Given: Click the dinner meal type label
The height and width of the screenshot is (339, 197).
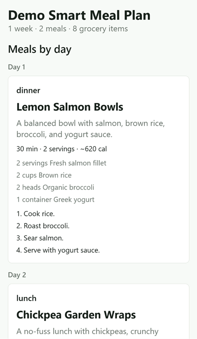Looking at the screenshot, I should 28,90.
